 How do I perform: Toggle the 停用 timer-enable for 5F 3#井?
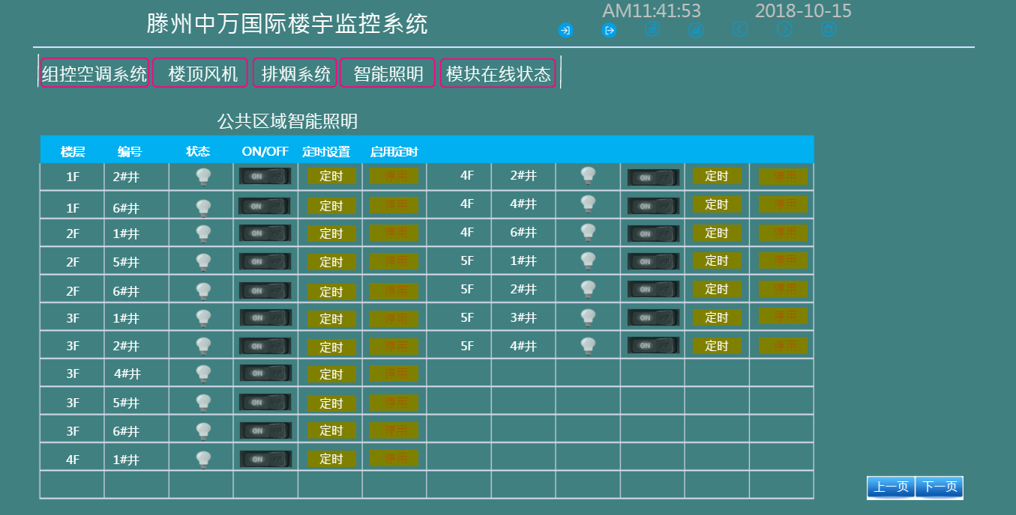coord(784,317)
